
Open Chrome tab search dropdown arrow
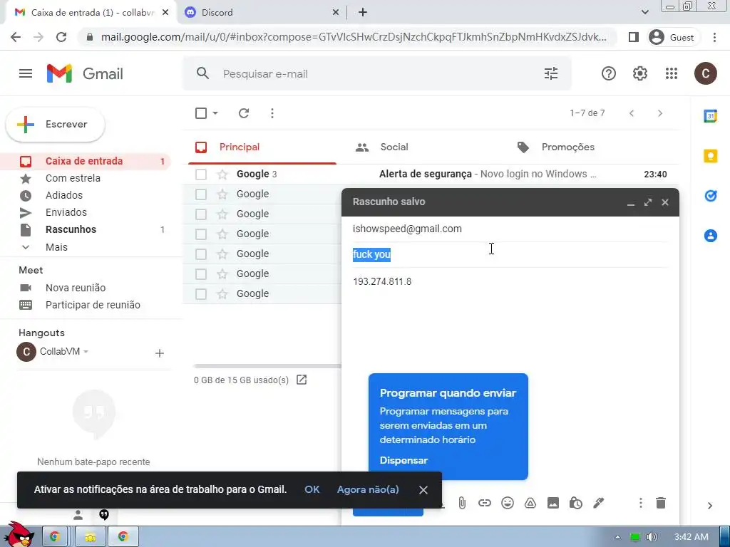[644, 12]
